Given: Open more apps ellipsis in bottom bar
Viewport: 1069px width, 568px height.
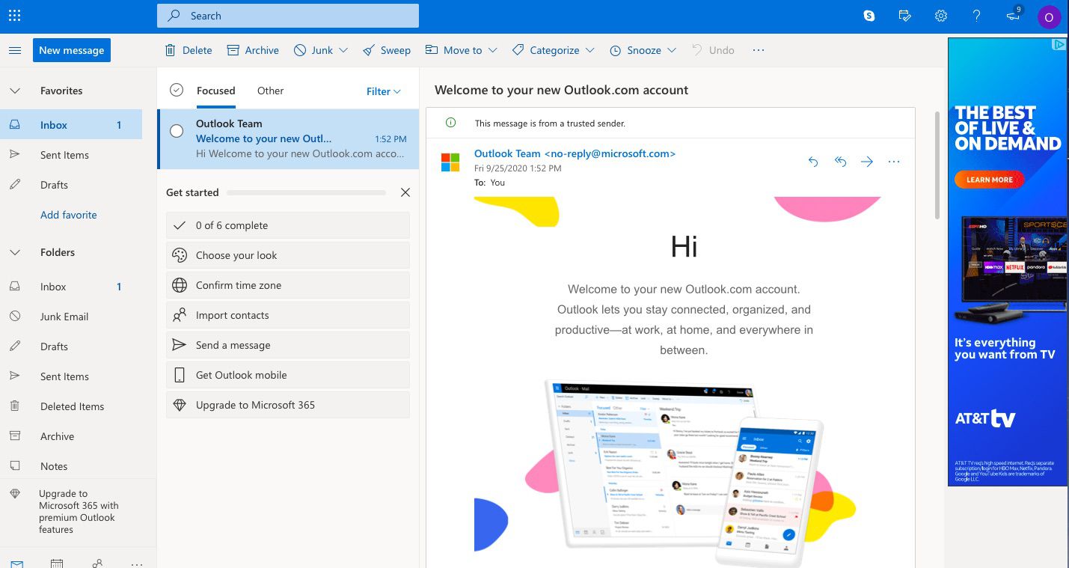Looking at the screenshot, I should [x=136, y=564].
